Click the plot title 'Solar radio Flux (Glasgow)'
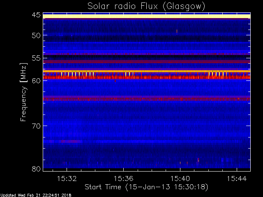This screenshot has width=263, height=197. 146,7
